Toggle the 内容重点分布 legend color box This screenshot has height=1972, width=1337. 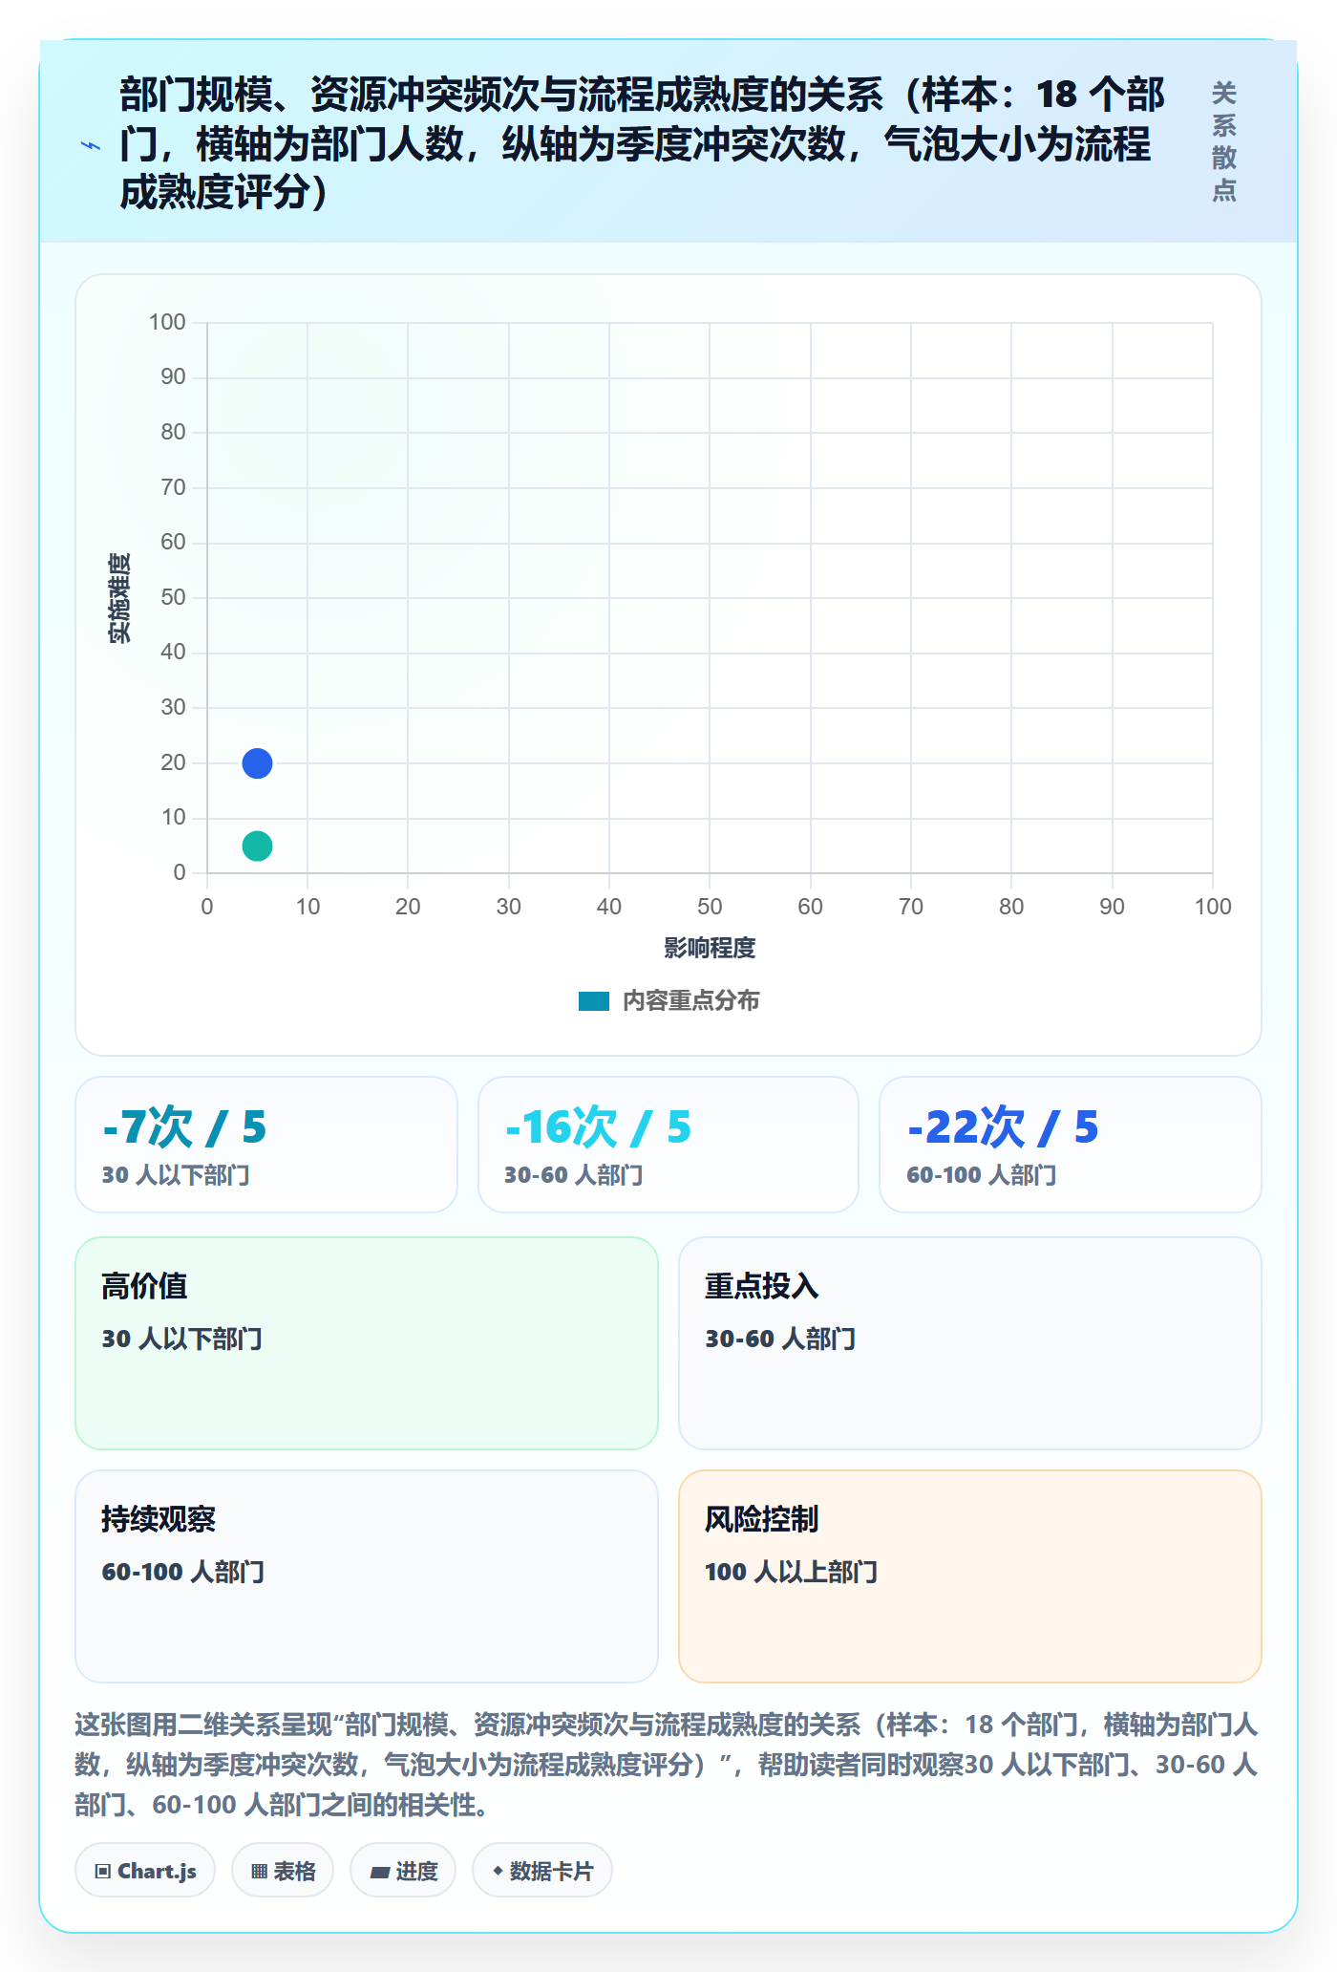point(594,1001)
